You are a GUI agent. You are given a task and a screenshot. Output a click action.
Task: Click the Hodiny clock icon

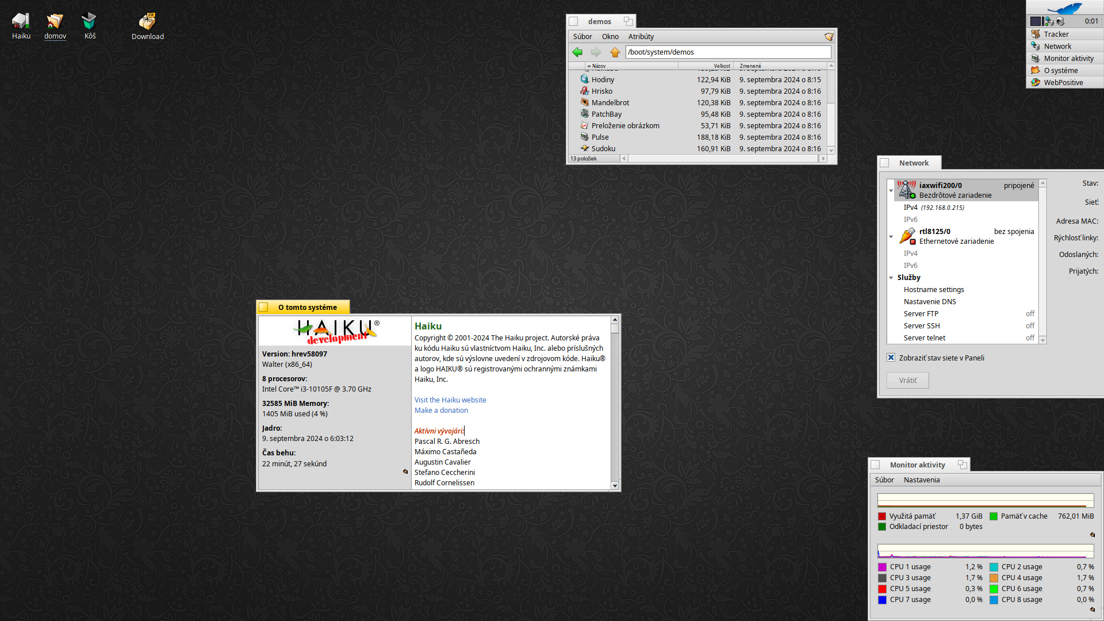pos(584,79)
